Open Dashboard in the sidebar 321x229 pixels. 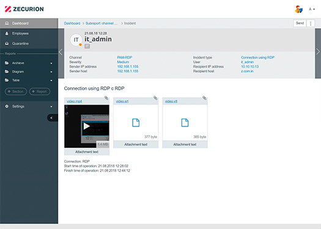click(x=29, y=23)
